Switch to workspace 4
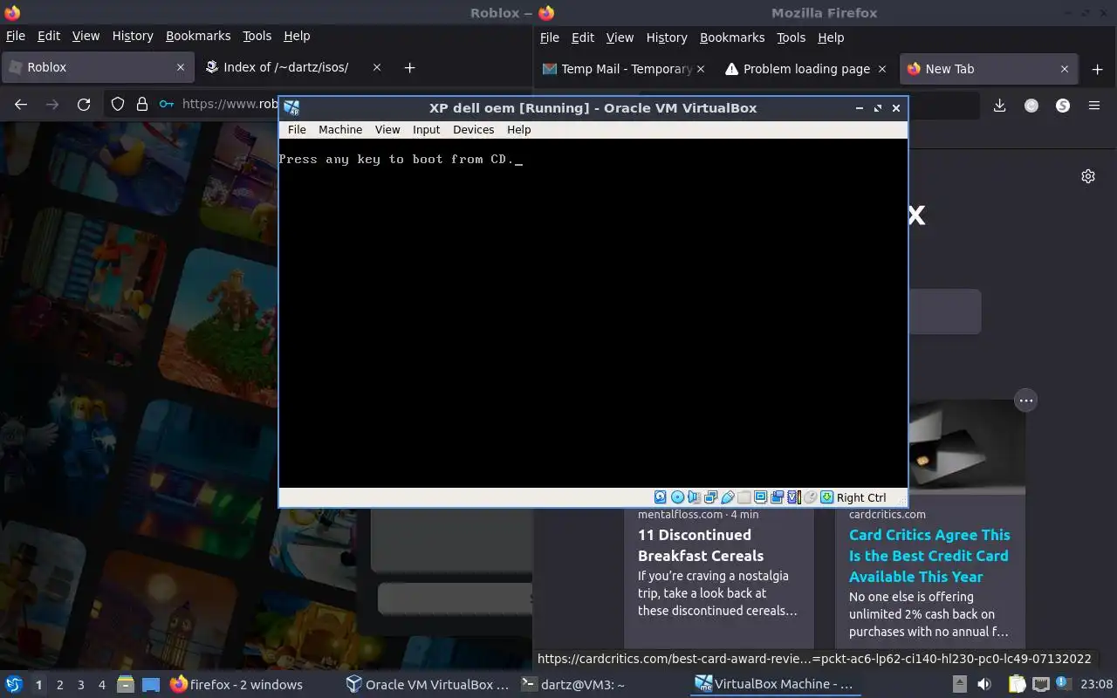Viewport: 1117px width, 698px height. pyautogui.click(x=102, y=685)
